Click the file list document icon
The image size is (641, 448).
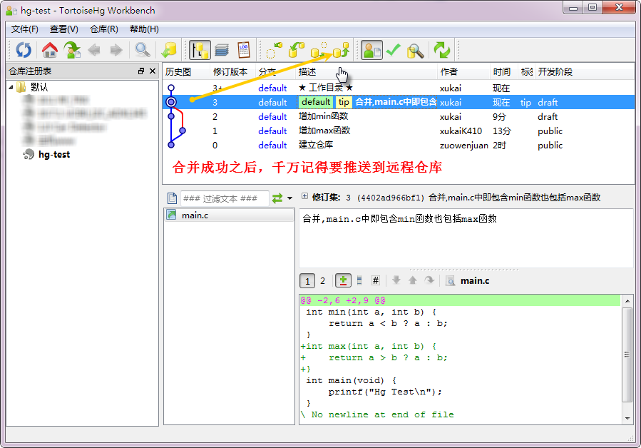point(172,198)
